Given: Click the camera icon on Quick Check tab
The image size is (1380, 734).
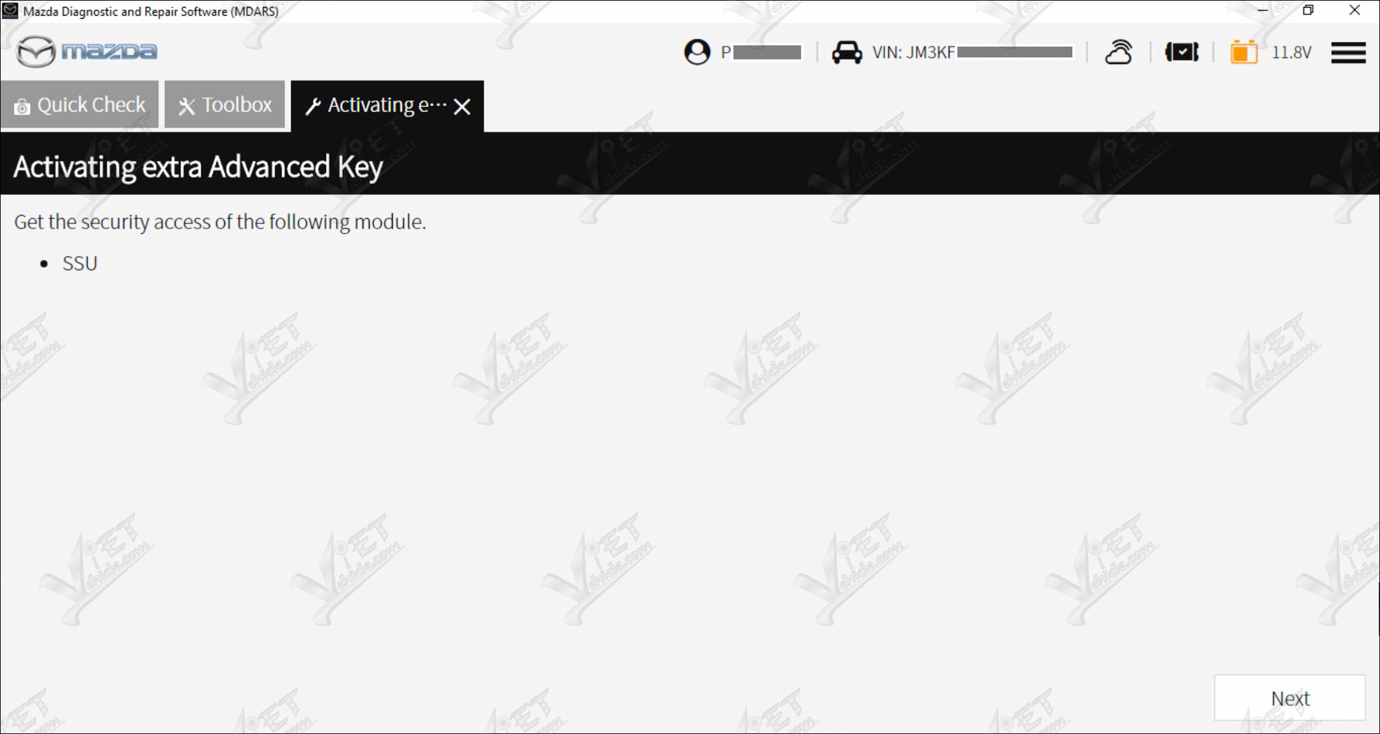Looking at the screenshot, I should (x=22, y=107).
